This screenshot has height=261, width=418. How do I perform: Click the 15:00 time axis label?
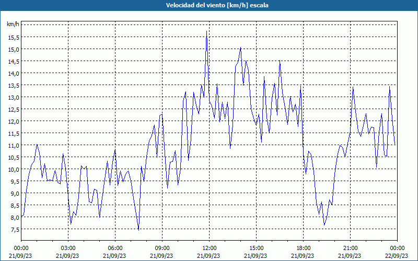[256, 248]
